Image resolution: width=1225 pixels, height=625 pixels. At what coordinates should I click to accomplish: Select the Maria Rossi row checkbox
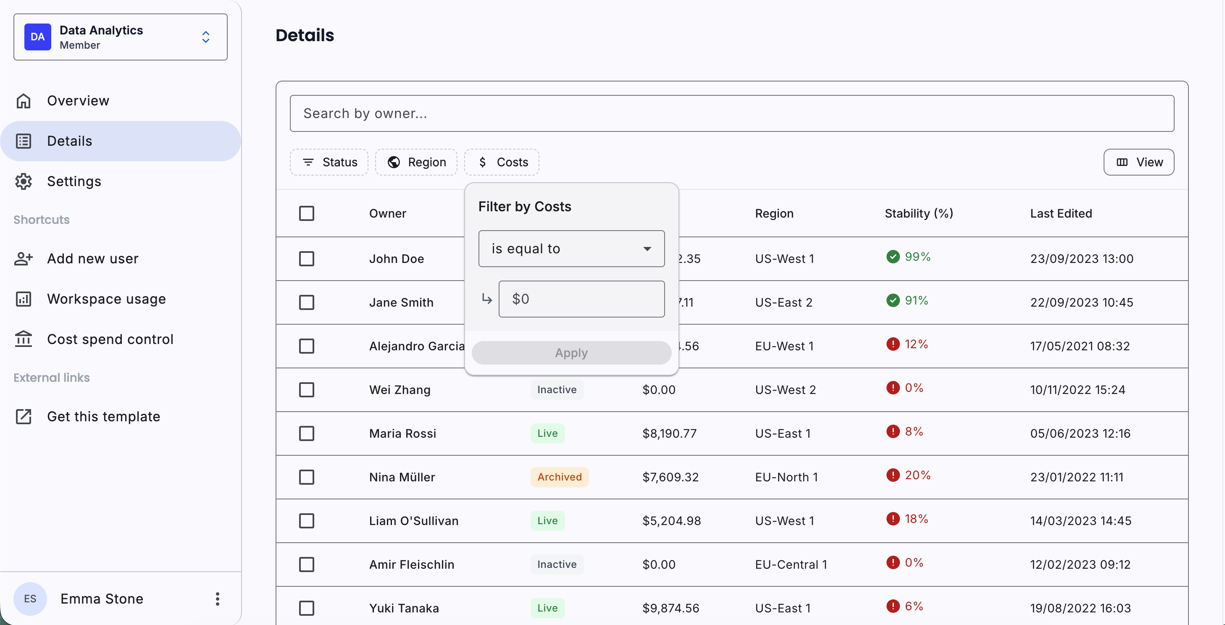307,433
